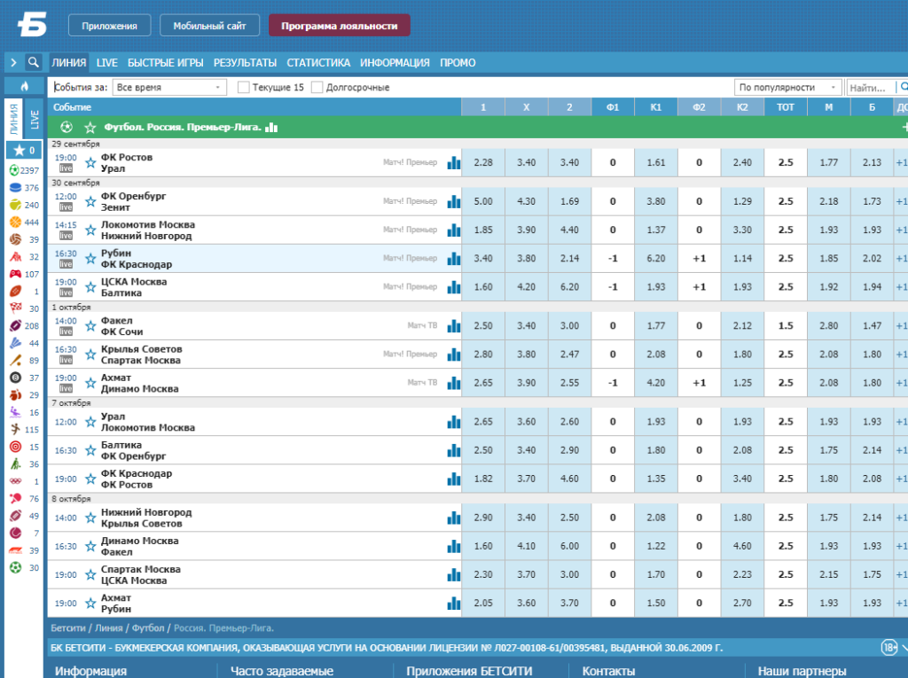Favorite the Динамо Москва – Факел match star
Viewport: 908px width, 678px height.
point(90,546)
